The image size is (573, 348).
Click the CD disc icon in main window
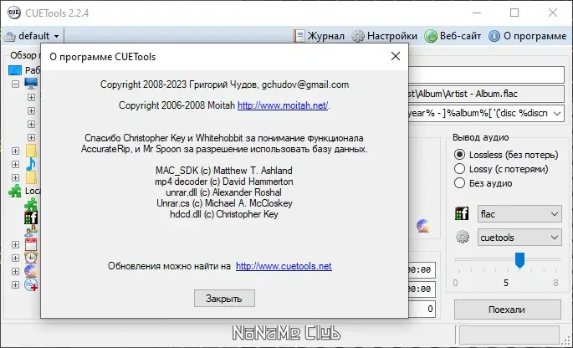[422, 226]
